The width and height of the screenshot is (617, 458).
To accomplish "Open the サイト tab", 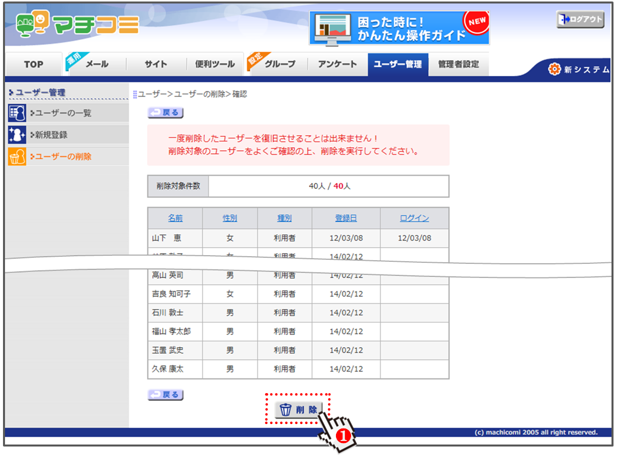I will (x=156, y=64).
